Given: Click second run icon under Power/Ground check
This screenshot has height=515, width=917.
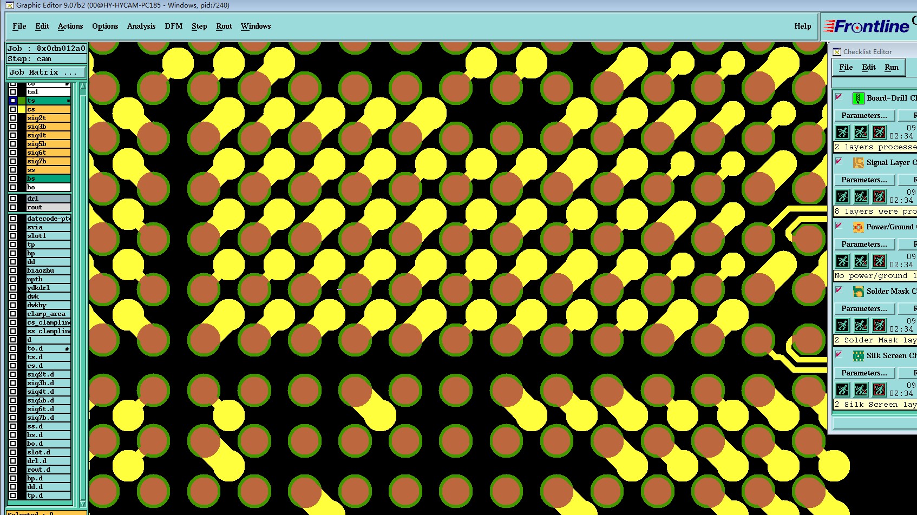Looking at the screenshot, I should (x=861, y=260).
